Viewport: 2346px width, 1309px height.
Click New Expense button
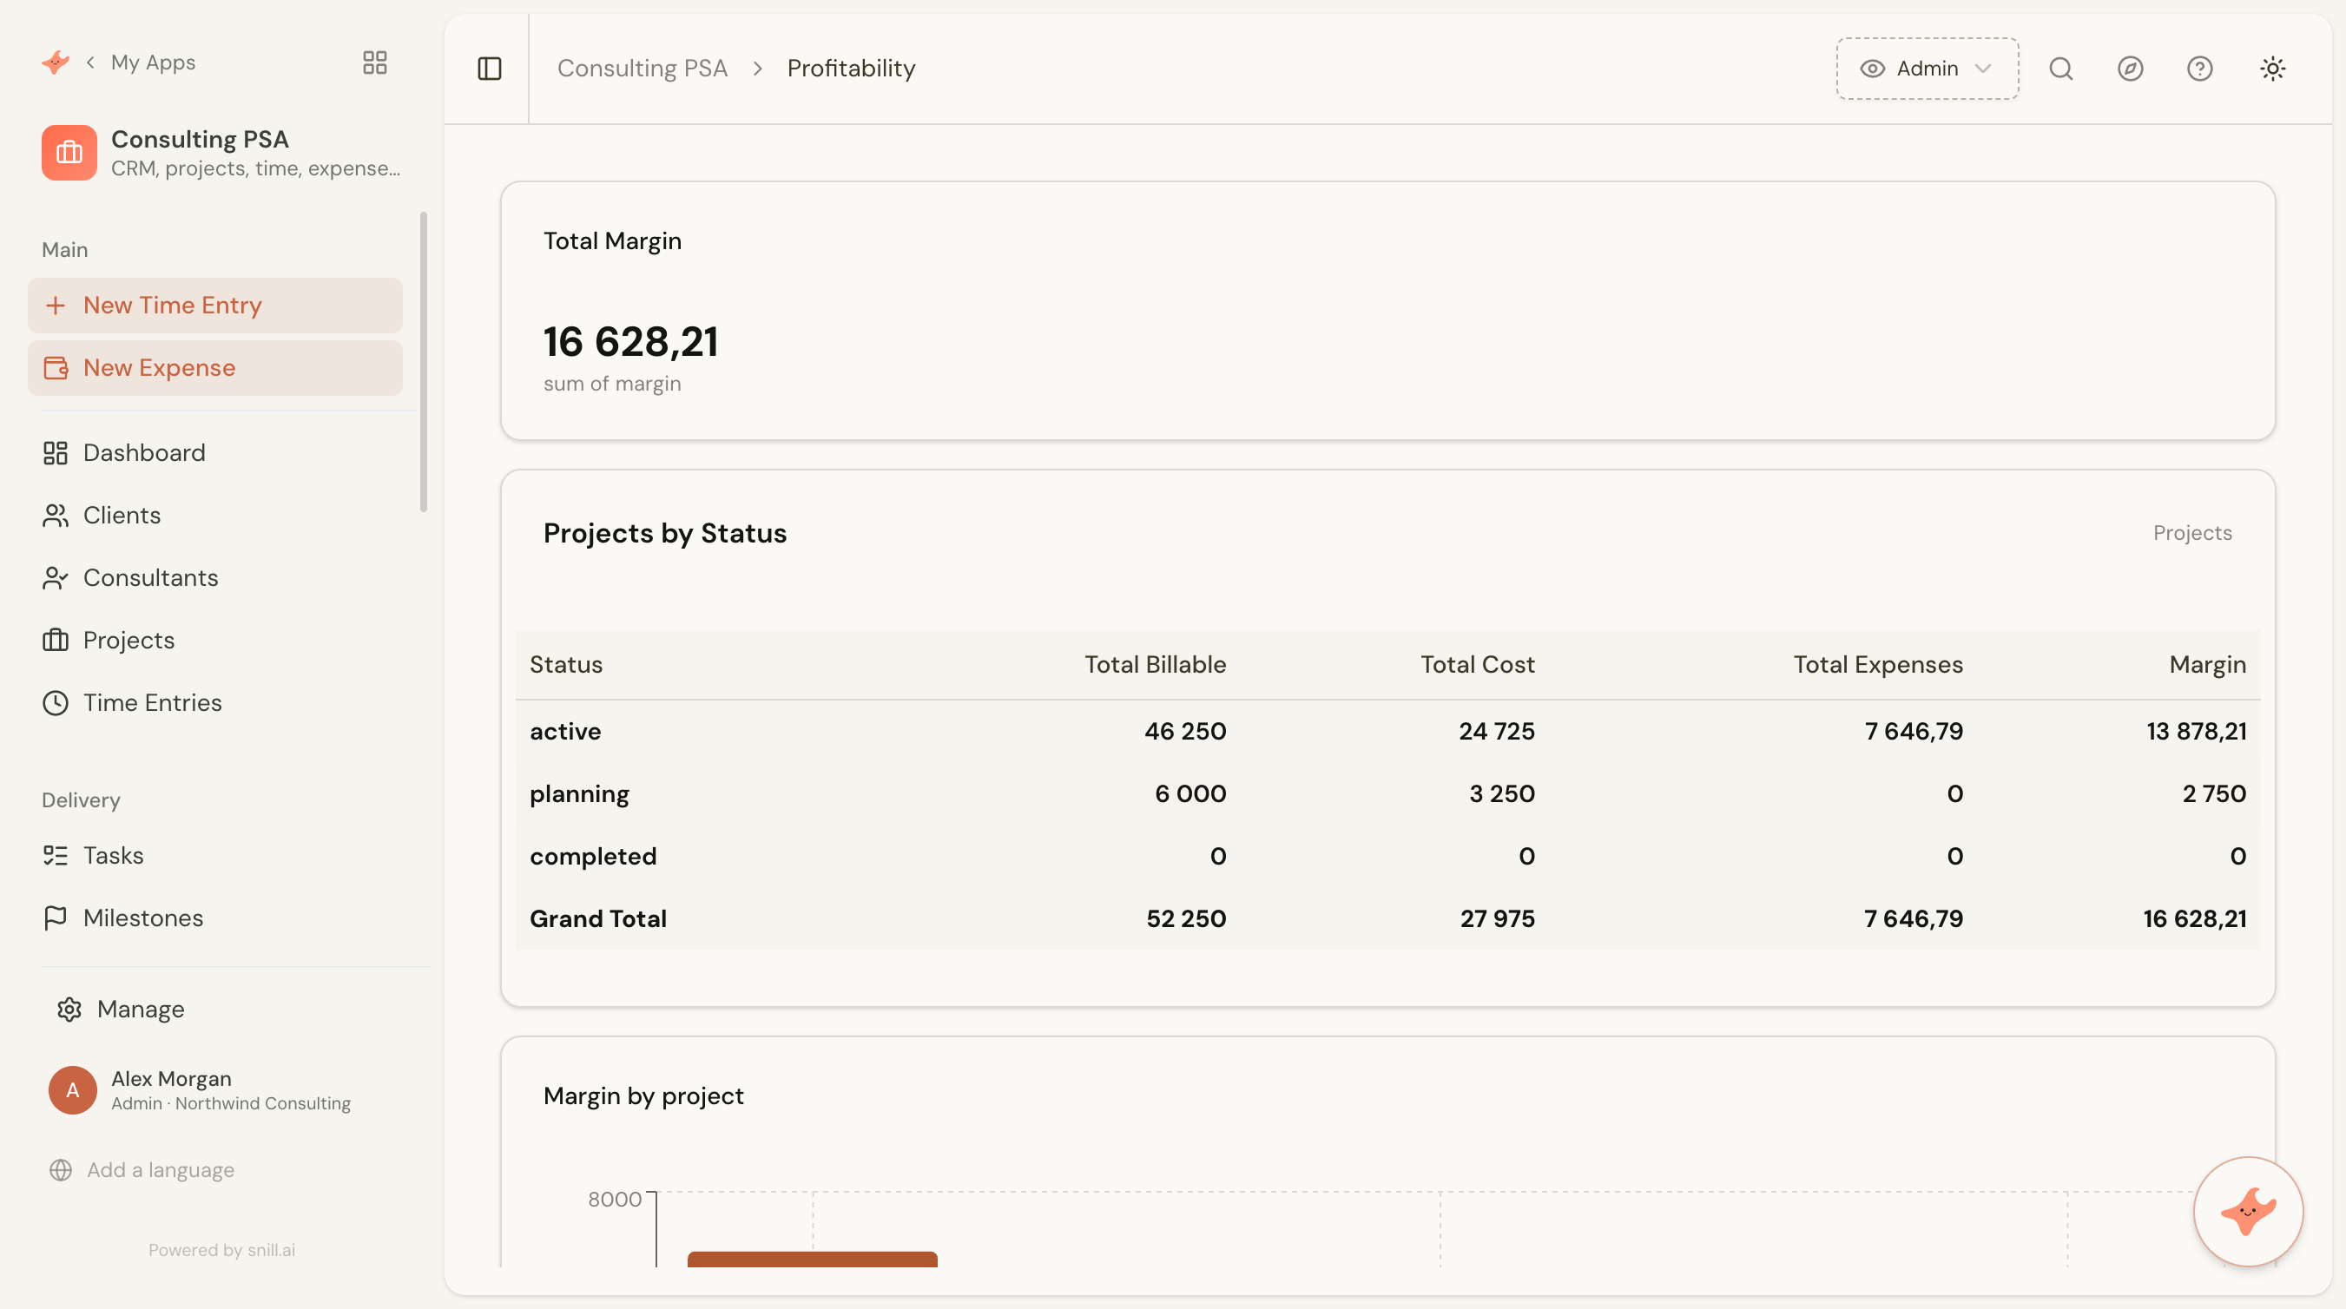(215, 368)
